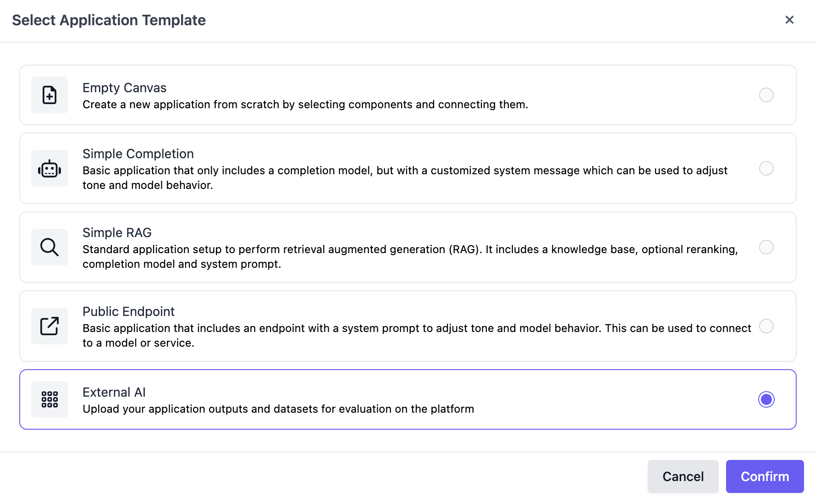815x498 pixels.
Task: Click the Public Endpoint title
Action: (x=128, y=311)
